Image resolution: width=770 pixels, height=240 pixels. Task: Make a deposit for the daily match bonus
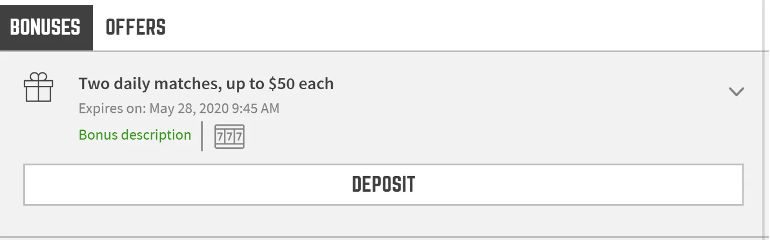[x=383, y=185]
